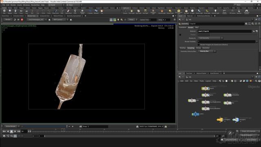Open the Windows menu

27,5
